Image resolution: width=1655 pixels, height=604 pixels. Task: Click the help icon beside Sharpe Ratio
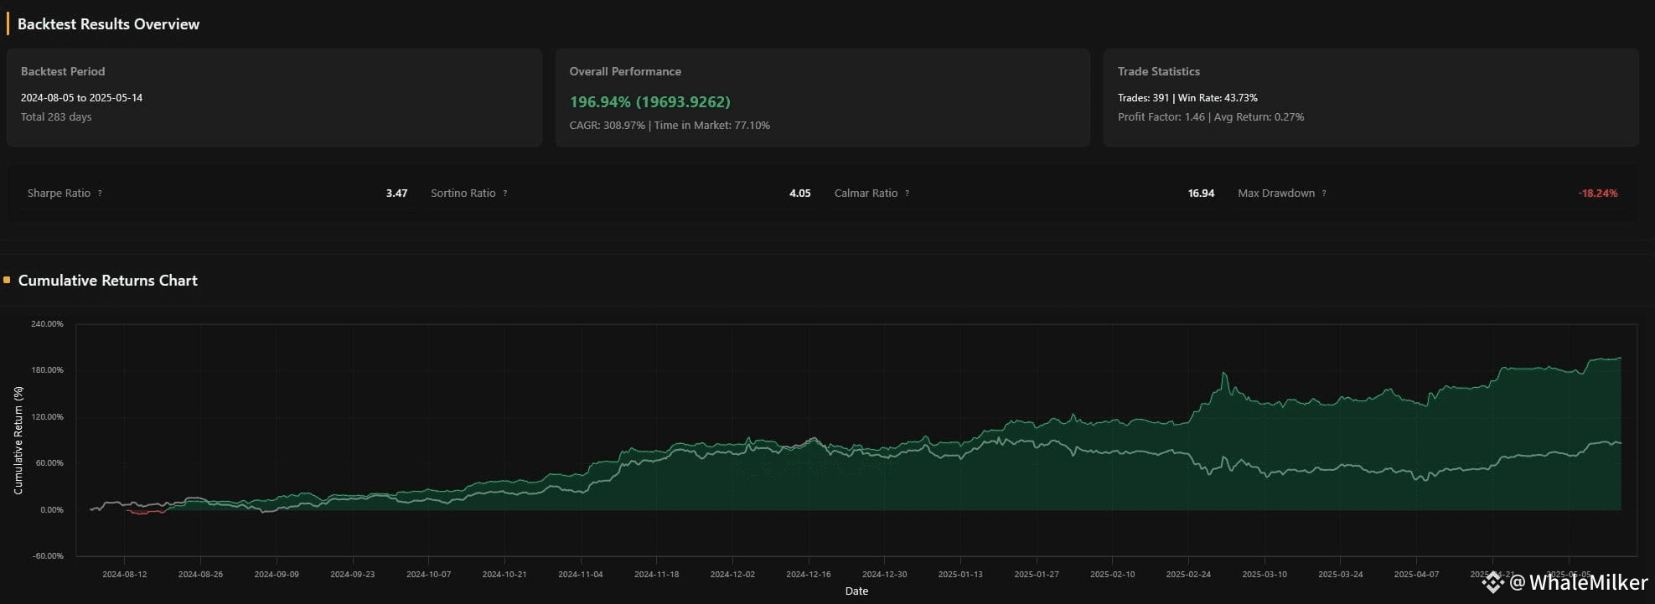pos(100,194)
